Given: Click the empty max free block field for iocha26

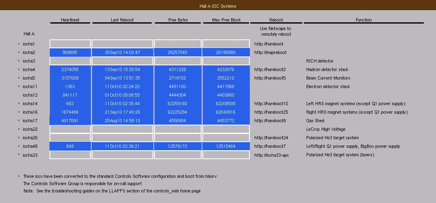Looking at the screenshot, I should (226, 138).
